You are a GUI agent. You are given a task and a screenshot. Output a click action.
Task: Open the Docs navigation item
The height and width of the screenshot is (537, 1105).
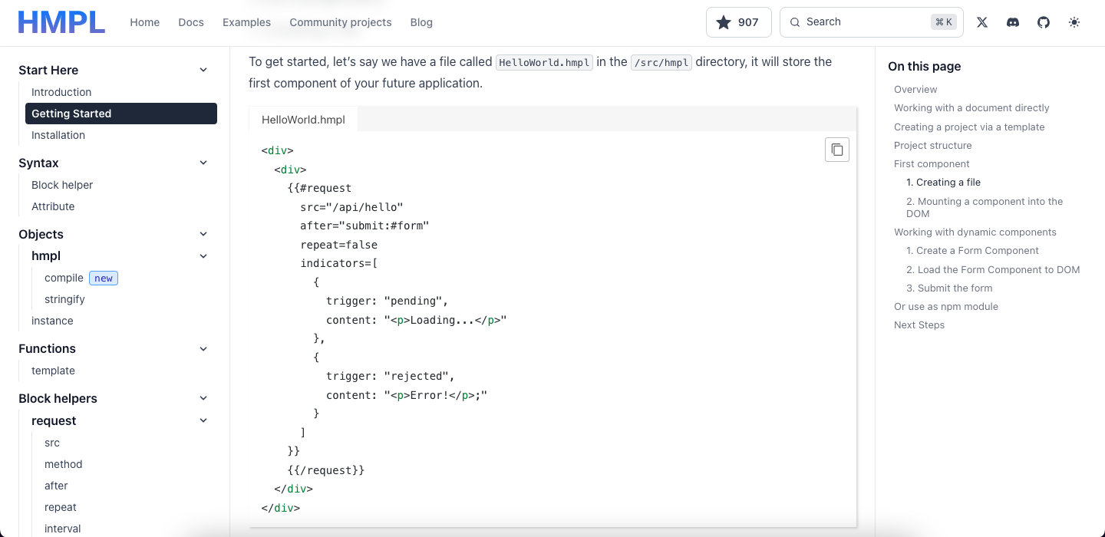click(191, 22)
